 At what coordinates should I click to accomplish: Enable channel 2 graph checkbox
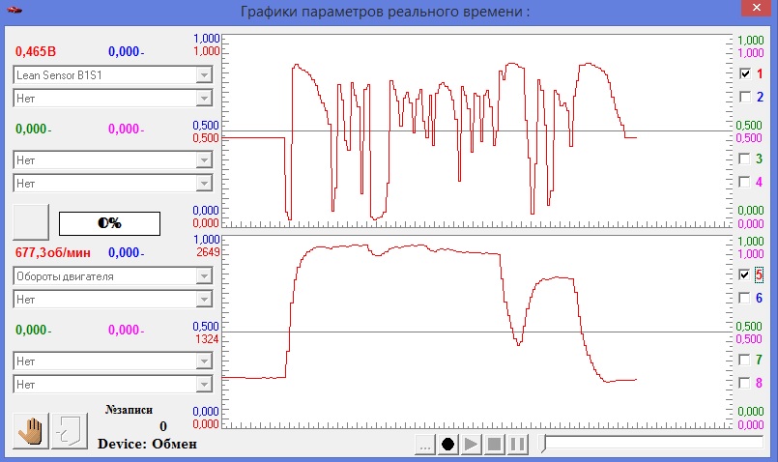click(745, 97)
